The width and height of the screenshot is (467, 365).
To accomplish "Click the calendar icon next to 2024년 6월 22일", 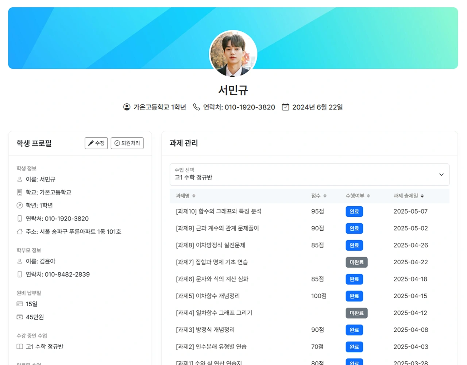I will (285, 107).
